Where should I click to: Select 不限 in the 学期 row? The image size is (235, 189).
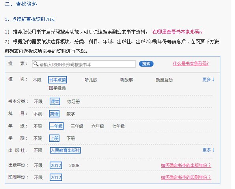[x=37, y=138]
